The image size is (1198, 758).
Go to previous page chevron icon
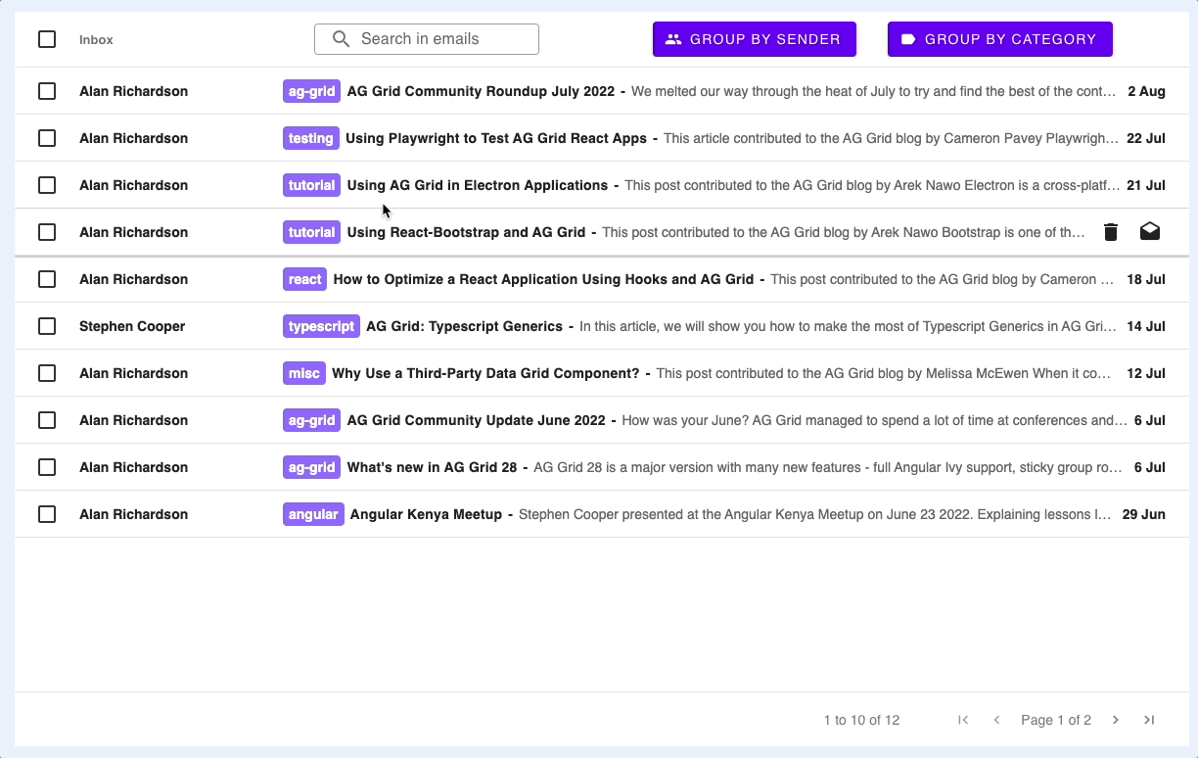pyautogui.click(x=996, y=720)
